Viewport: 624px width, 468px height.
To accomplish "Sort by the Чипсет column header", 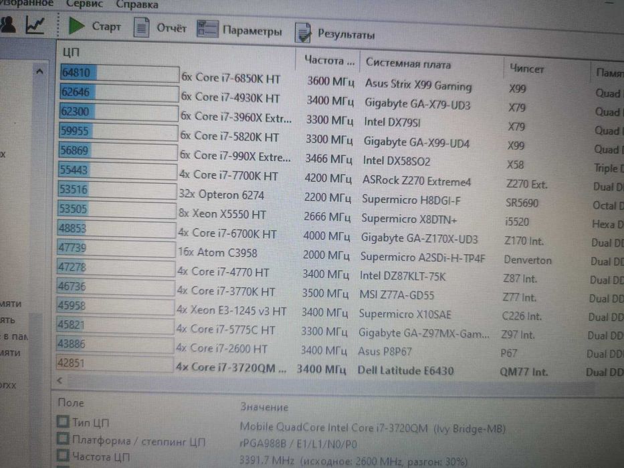I will tap(526, 68).
